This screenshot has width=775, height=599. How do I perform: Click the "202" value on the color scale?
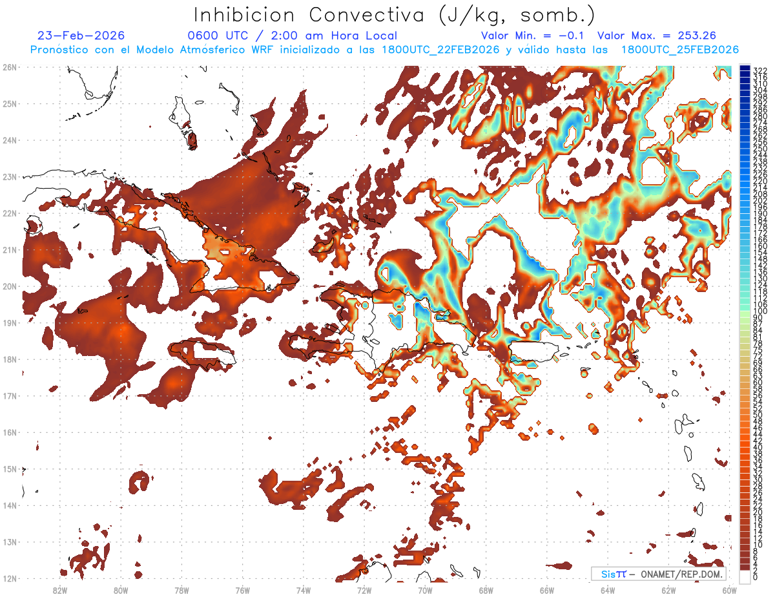(759, 200)
